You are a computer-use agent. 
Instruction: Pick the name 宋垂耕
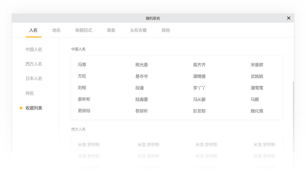coord(257,65)
